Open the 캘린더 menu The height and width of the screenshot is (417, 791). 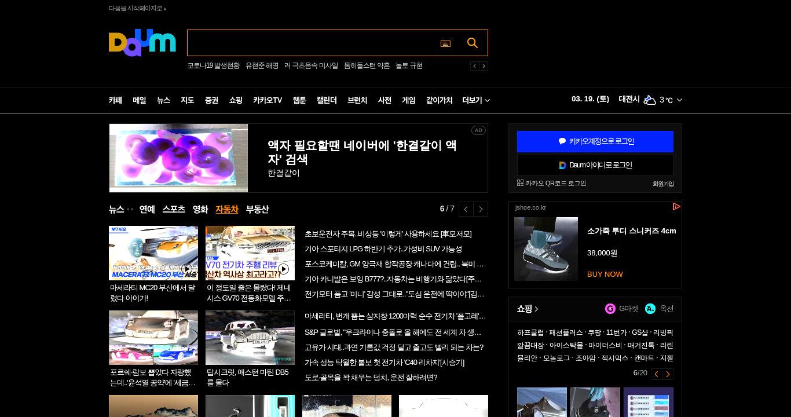[327, 100]
